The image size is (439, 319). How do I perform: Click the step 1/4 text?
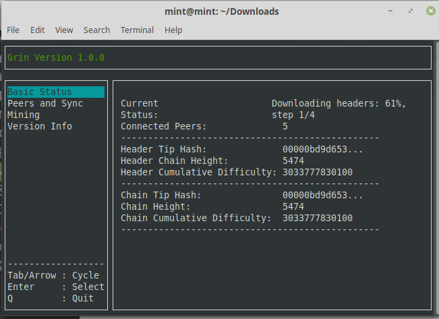(x=293, y=115)
